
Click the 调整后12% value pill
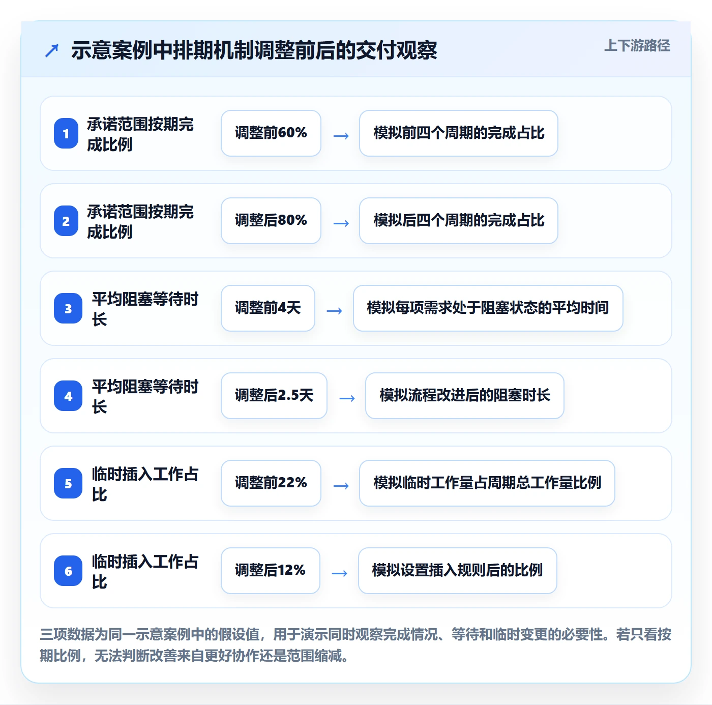point(271,571)
